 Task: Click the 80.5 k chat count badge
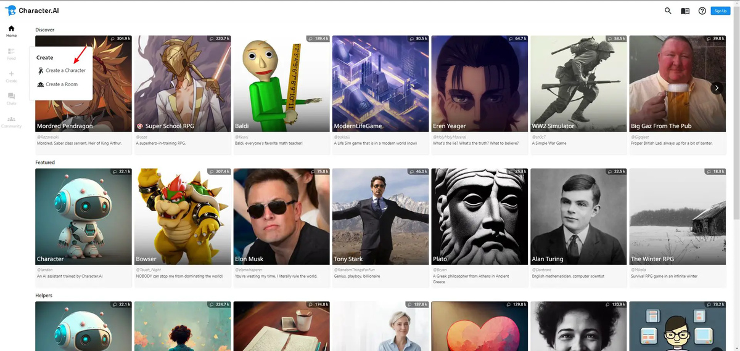pyautogui.click(x=419, y=38)
